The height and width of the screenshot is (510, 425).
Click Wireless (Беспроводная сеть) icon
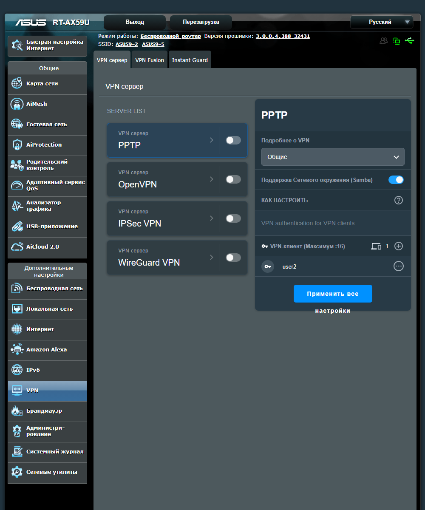click(x=17, y=289)
